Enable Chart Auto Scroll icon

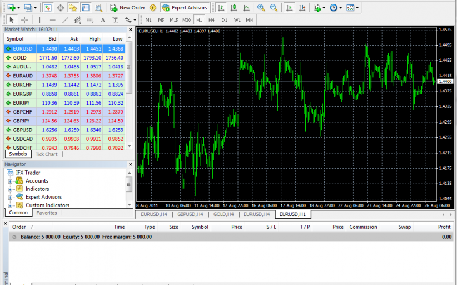289,8
